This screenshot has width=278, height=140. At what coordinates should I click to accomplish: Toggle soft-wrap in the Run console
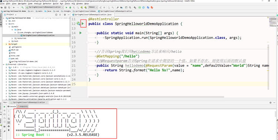(9, 119)
